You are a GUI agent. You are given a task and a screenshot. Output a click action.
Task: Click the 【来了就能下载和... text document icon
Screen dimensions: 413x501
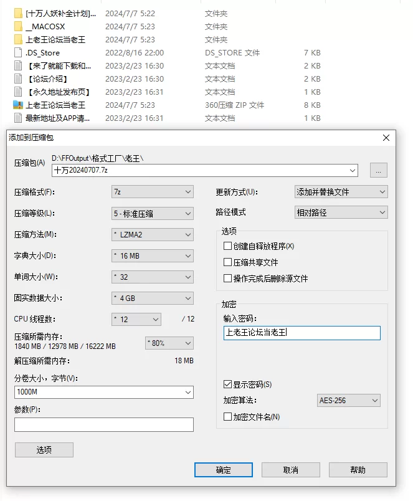point(18,66)
